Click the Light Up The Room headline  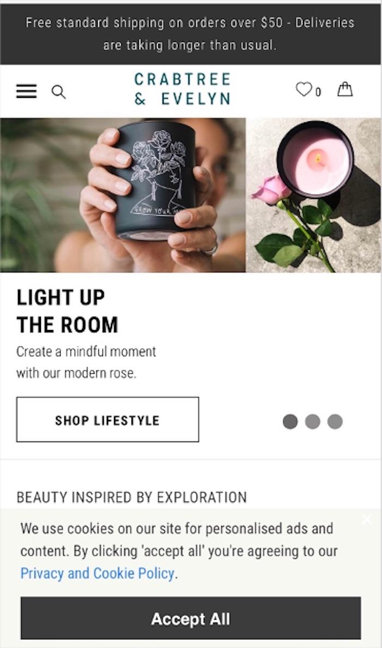coord(67,311)
